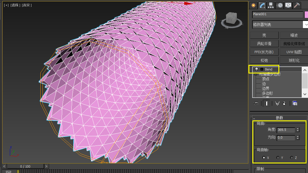Viewport: 308px width, 173px height.
Task: Expand the Bend modifier sub-objects
Action: point(262,69)
